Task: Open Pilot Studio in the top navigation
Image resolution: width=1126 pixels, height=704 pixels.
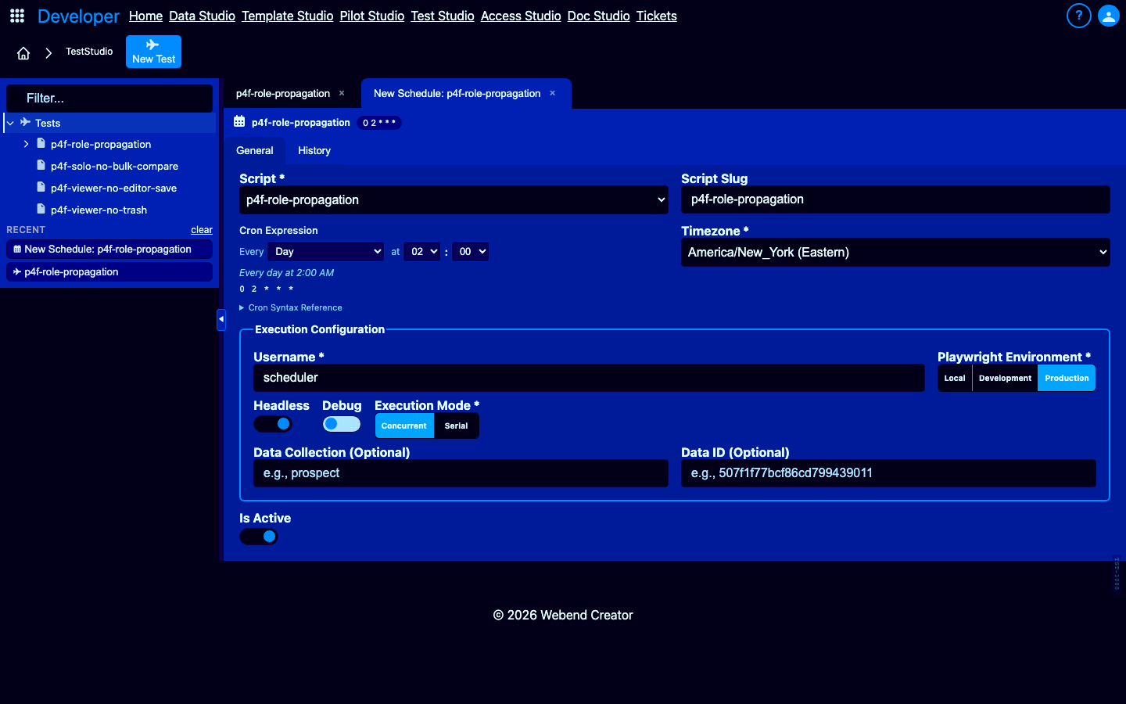Action: (x=372, y=16)
